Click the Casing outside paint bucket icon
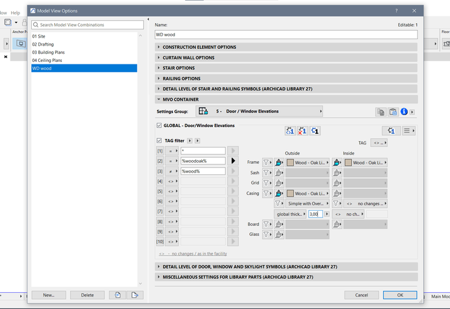450x309 pixels. point(279,193)
